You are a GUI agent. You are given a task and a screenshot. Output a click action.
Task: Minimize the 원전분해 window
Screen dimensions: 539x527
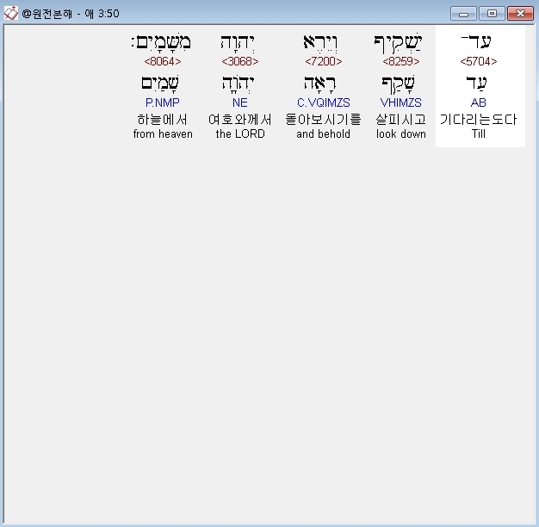463,14
